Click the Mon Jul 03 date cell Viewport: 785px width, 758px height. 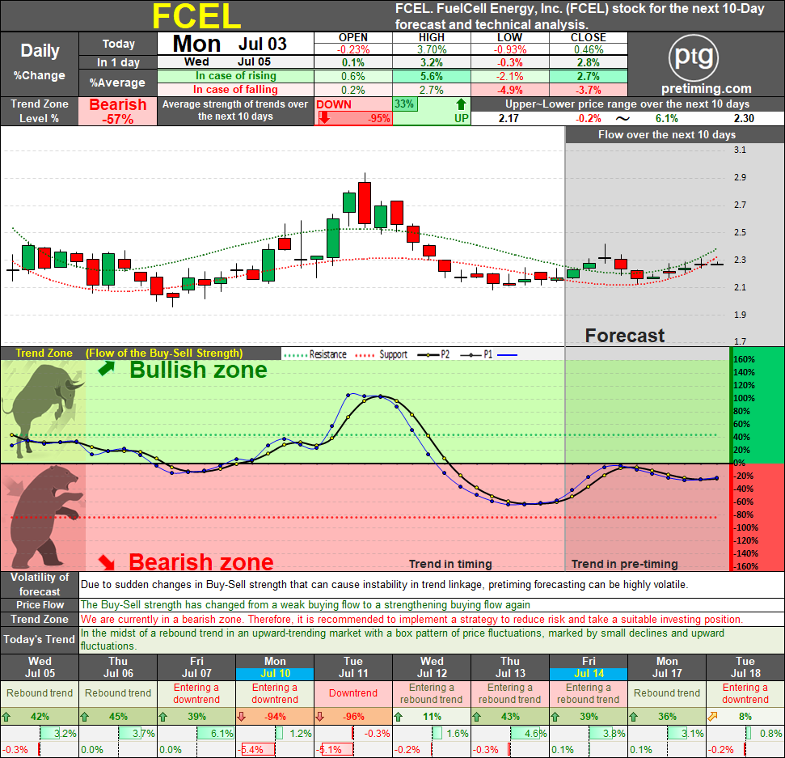[236, 44]
